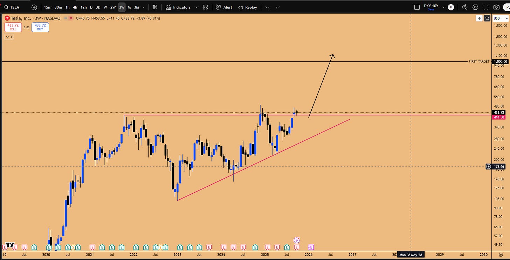This screenshot has width=510, height=260.
Task: Switch to the D daily timeframe
Action: [91, 7]
